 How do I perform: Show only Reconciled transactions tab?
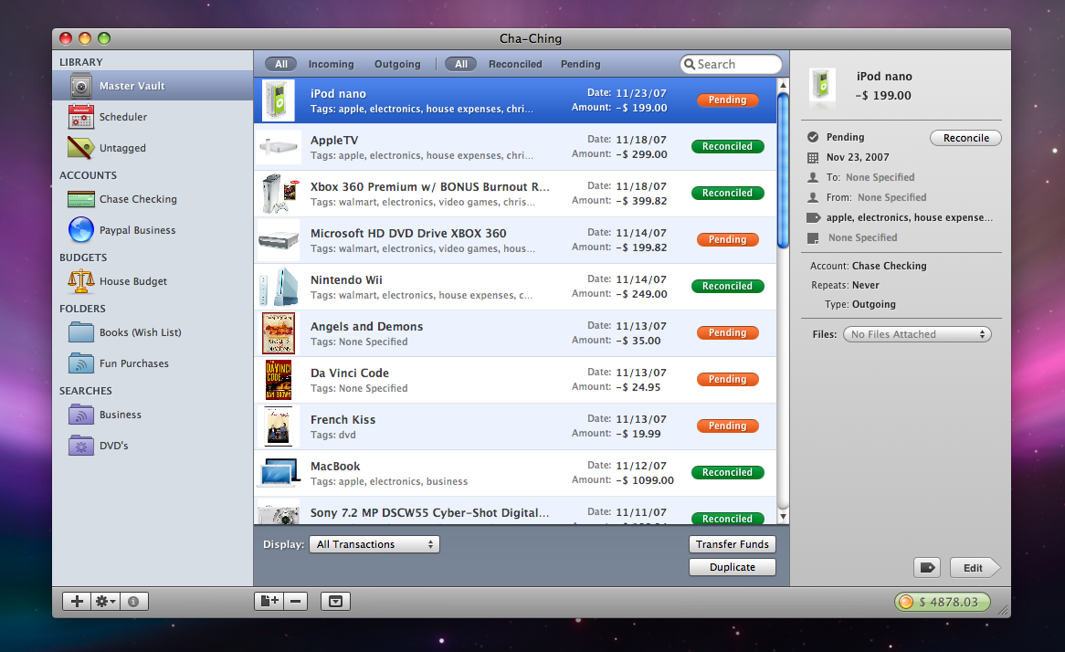tap(515, 64)
